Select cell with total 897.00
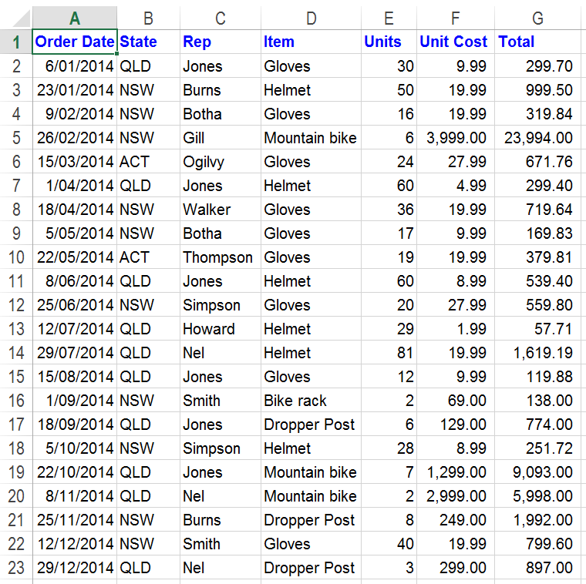 [x=537, y=568]
